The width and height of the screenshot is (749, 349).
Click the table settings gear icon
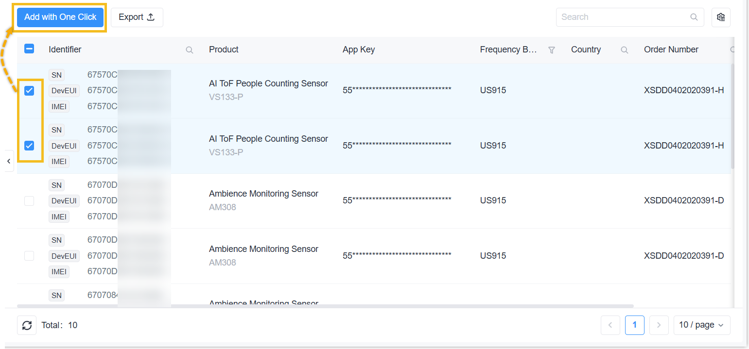click(721, 17)
